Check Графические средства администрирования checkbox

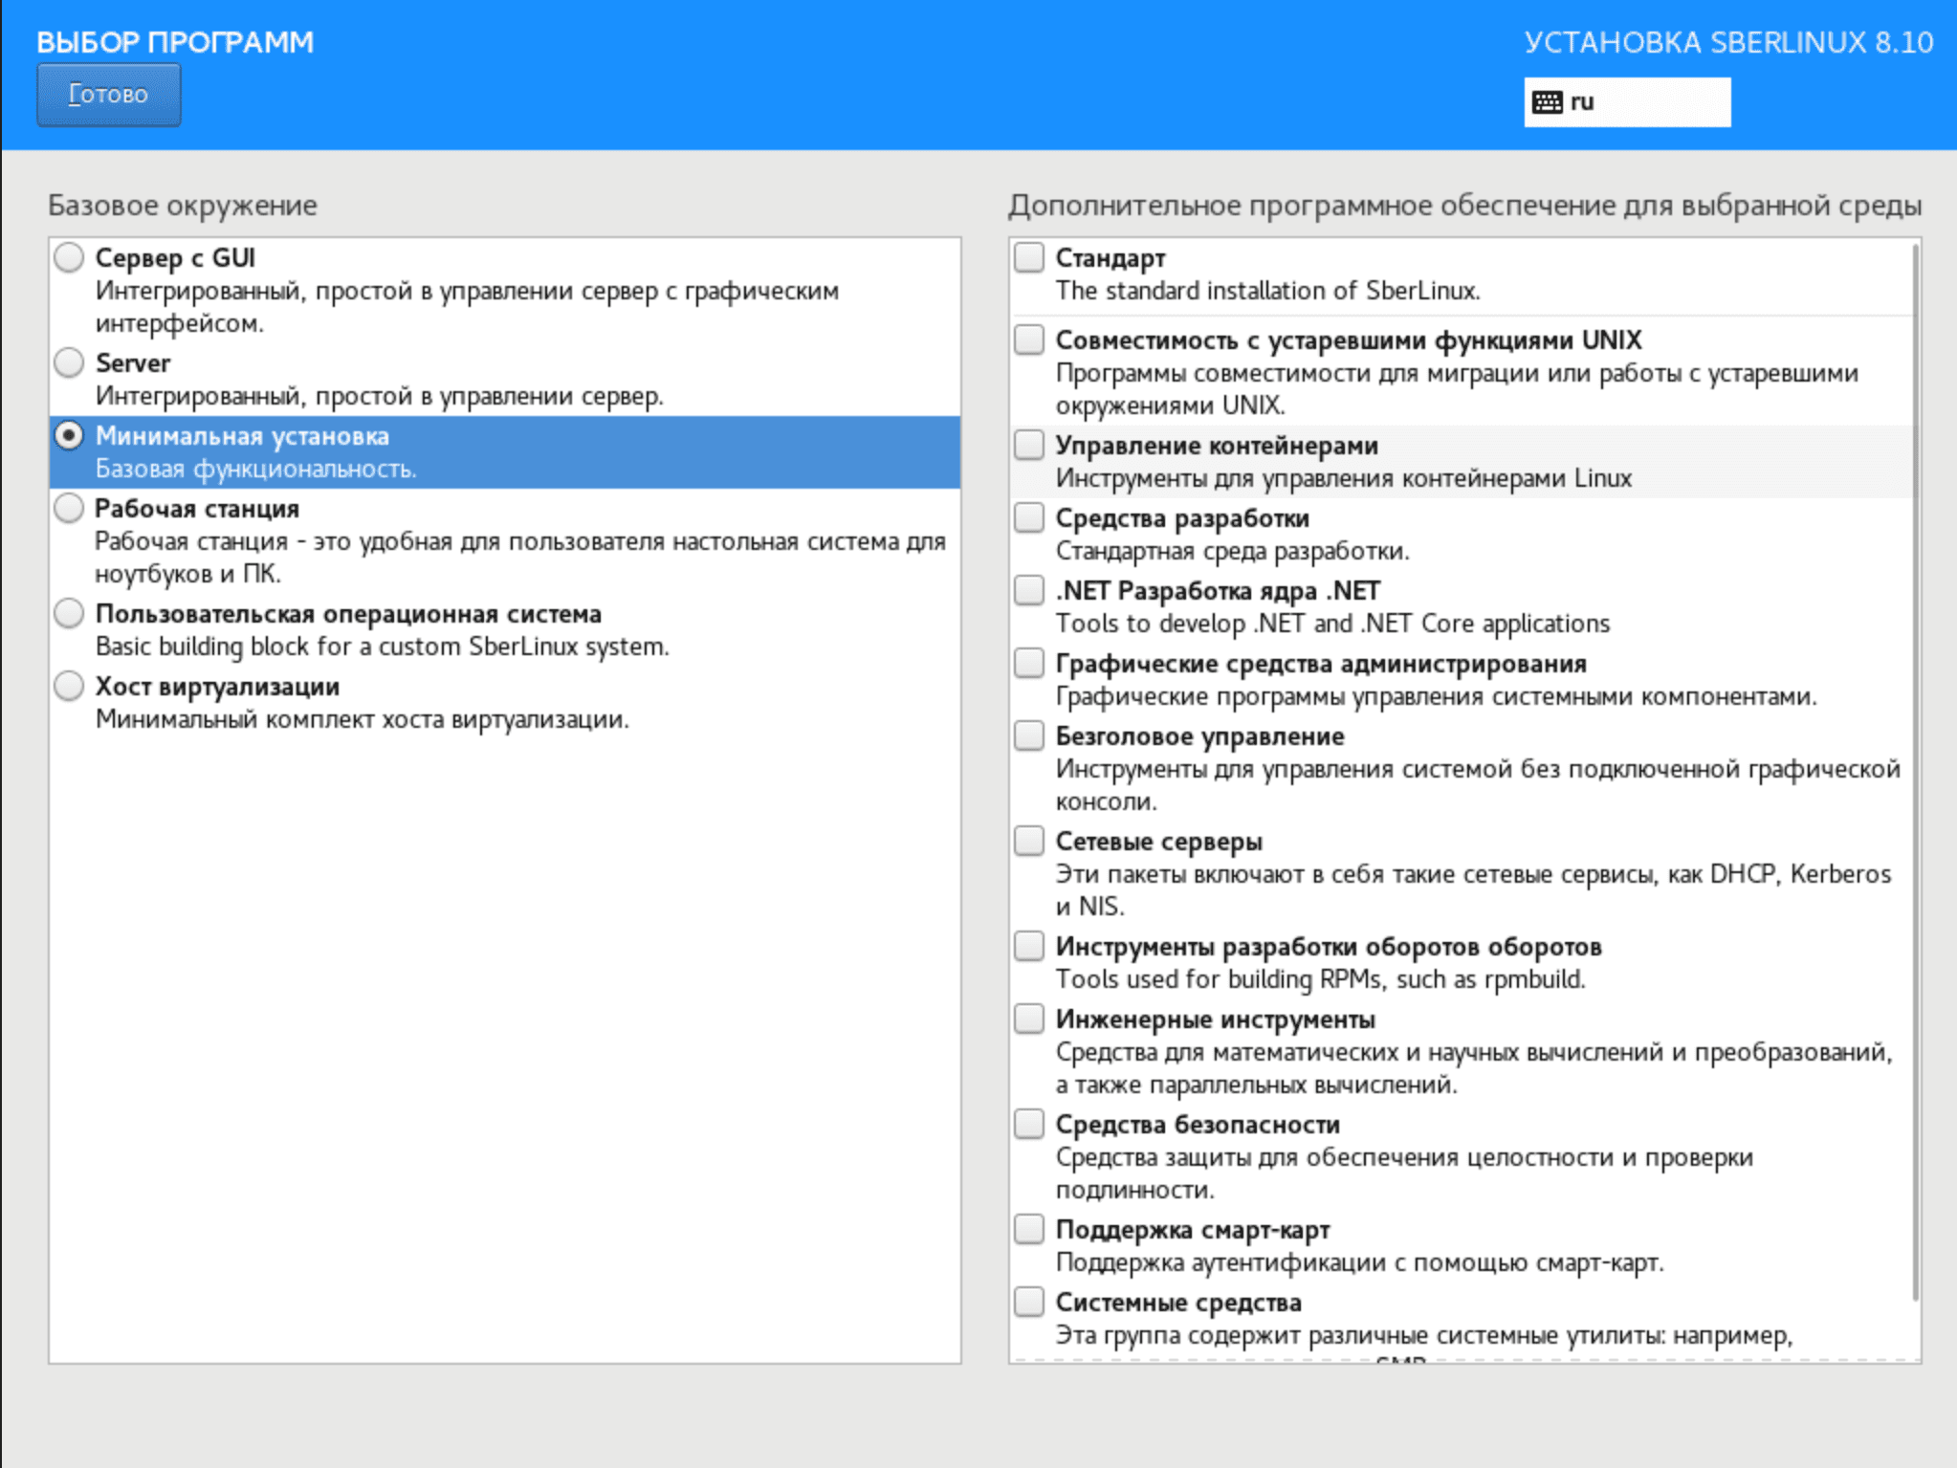tap(1029, 663)
